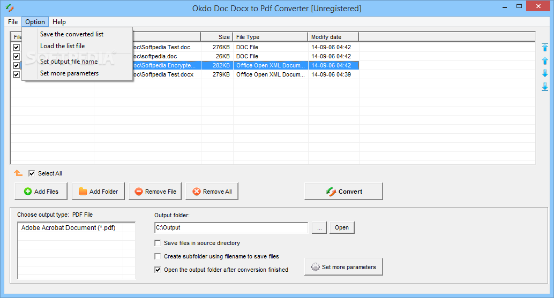This screenshot has height=298, width=554.
Task: Enable Create subfolder using filename option
Action: [158, 256]
